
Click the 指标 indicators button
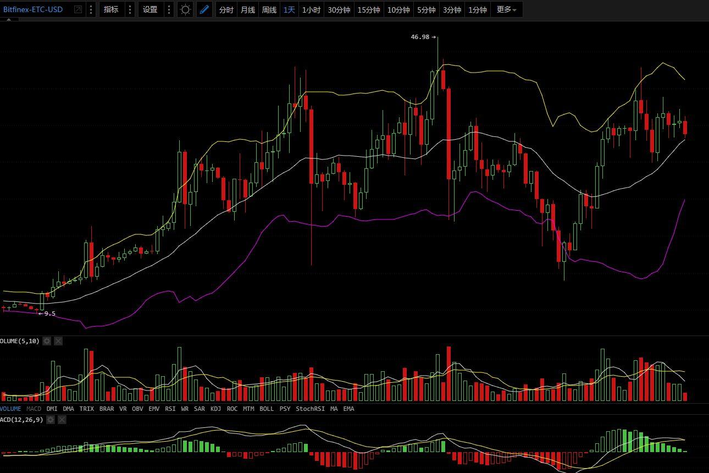[x=111, y=9]
